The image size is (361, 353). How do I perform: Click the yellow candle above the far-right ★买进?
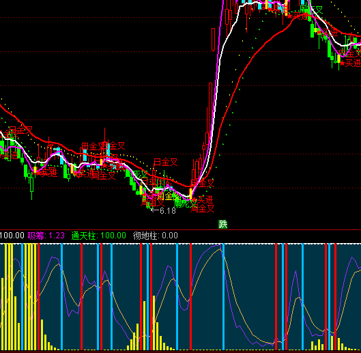pos(338,59)
